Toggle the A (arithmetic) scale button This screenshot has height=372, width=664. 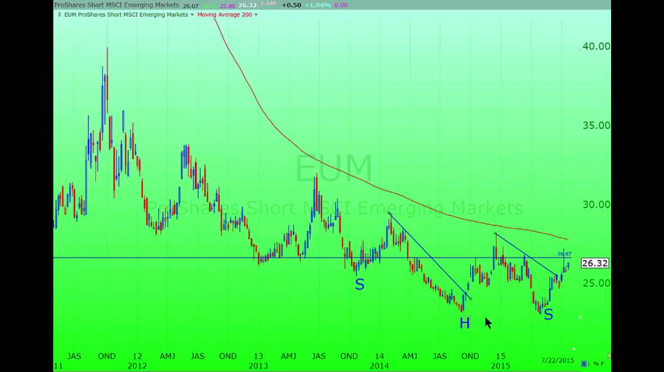click(584, 364)
